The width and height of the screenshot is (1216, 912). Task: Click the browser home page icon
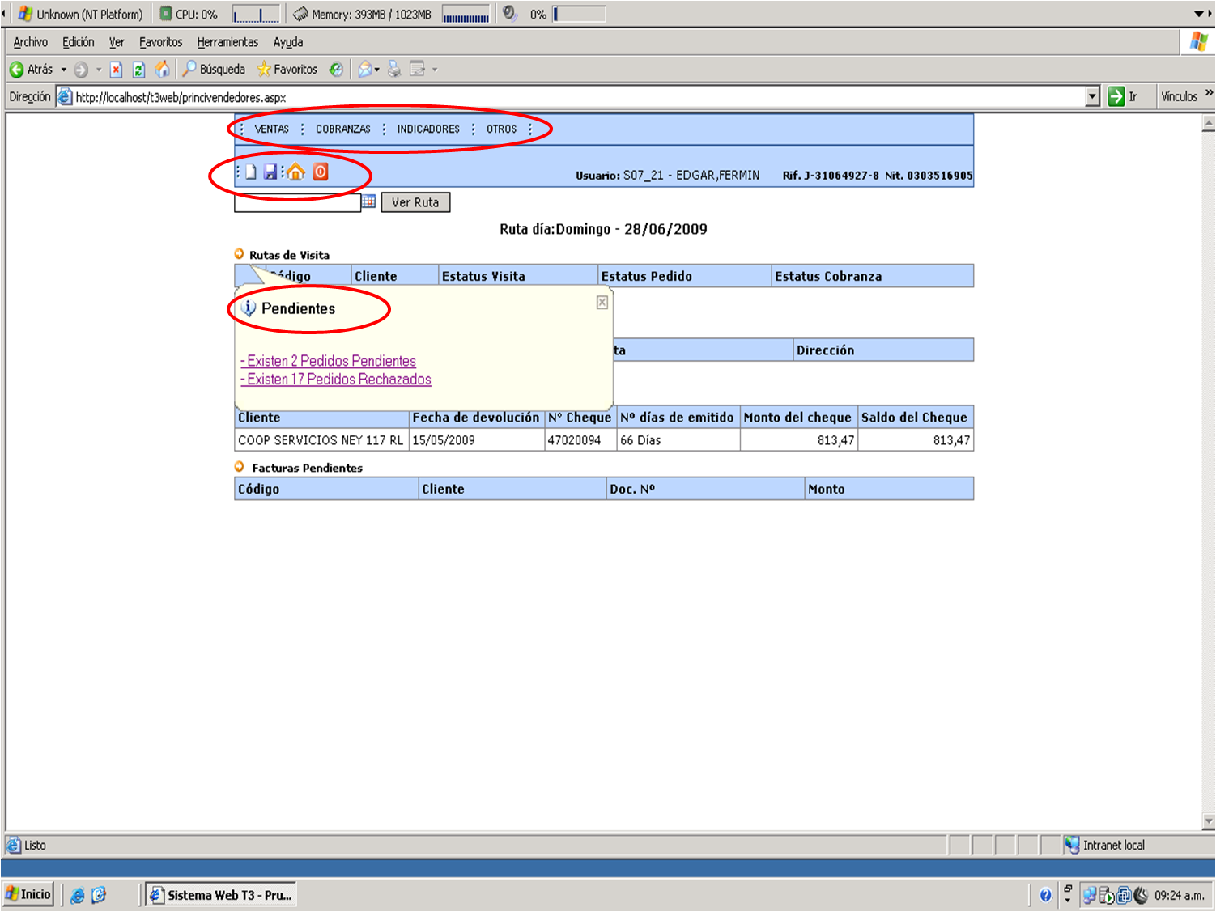pos(162,70)
